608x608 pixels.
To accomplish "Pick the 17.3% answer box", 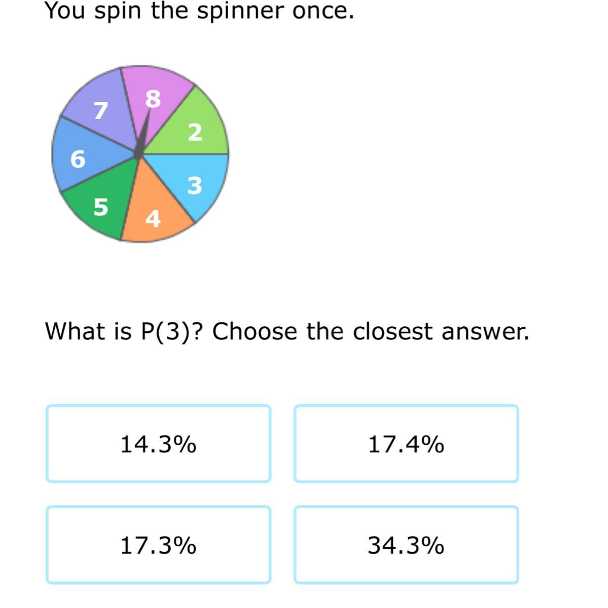I will tap(158, 545).
